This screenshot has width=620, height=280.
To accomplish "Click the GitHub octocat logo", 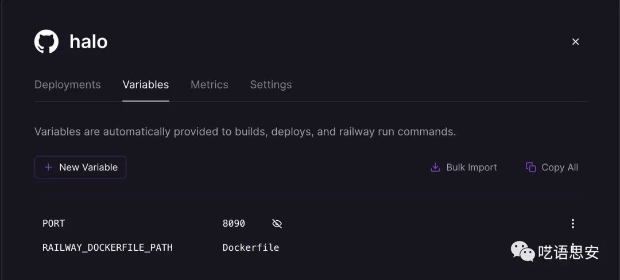I will click(46, 42).
